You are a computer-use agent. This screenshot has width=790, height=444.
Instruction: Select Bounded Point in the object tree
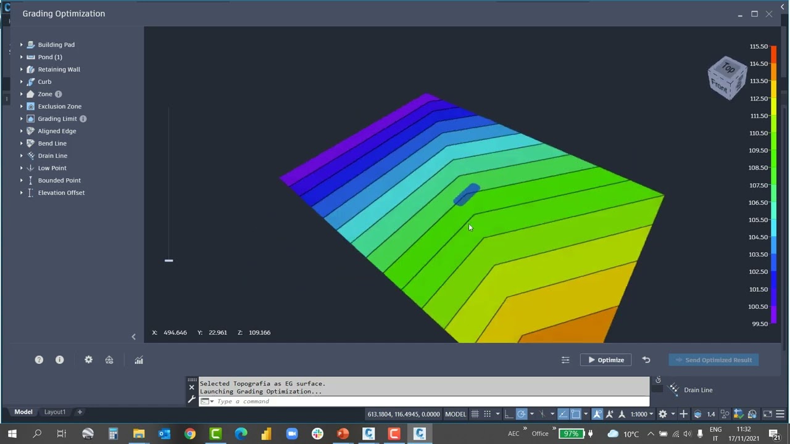click(59, 181)
